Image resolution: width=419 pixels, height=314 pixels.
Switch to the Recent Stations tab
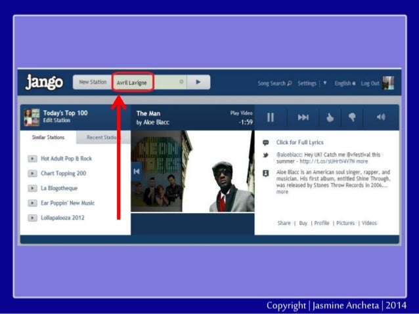103,137
